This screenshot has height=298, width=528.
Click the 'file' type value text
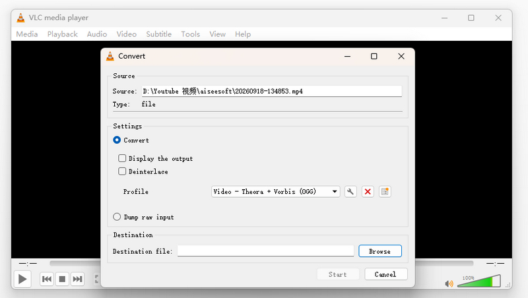pyautogui.click(x=148, y=104)
